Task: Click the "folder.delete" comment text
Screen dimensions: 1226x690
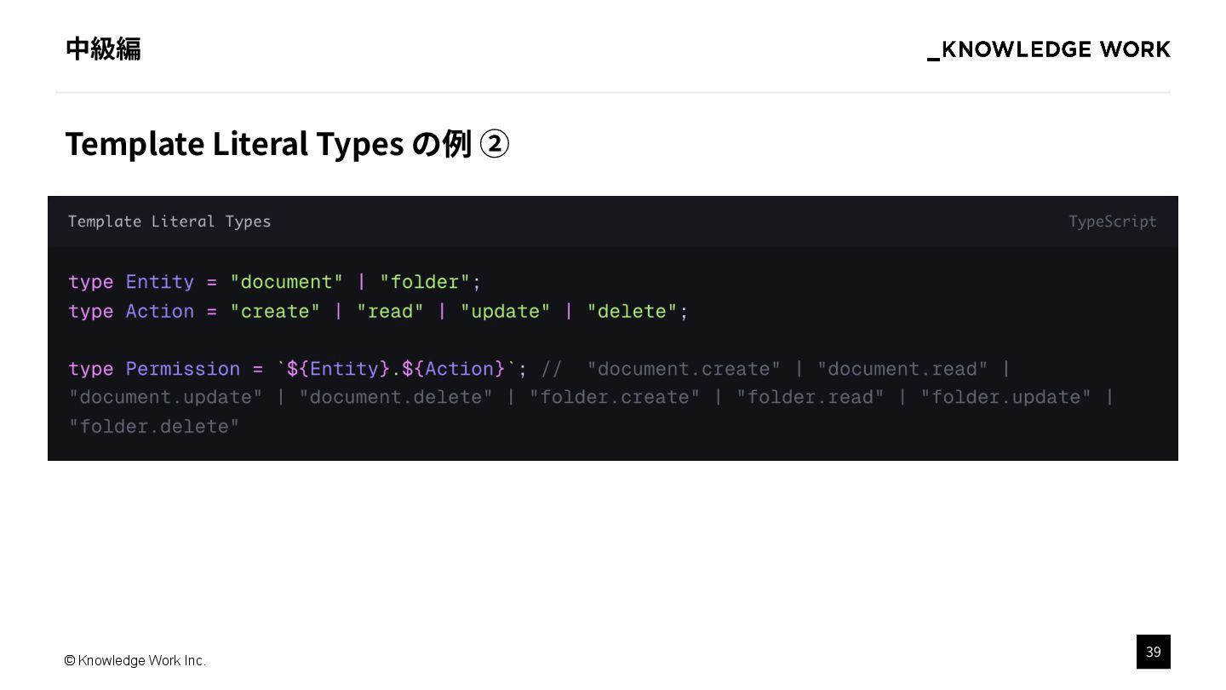Action: click(x=154, y=426)
